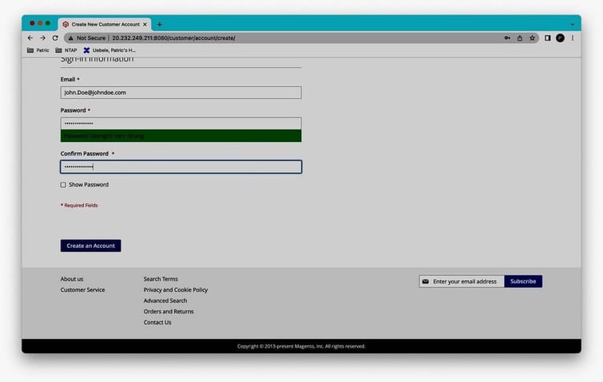Enable the Show Password checkbox
Image resolution: width=603 pixels, height=382 pixels.
click(x=63, y=185)
